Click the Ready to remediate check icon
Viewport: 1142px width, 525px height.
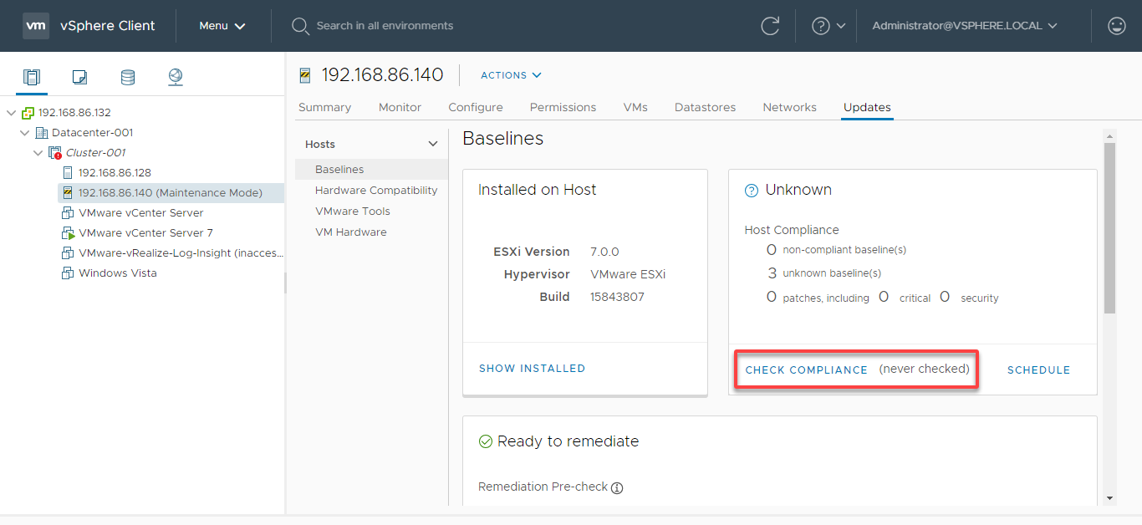click(485, 441)
